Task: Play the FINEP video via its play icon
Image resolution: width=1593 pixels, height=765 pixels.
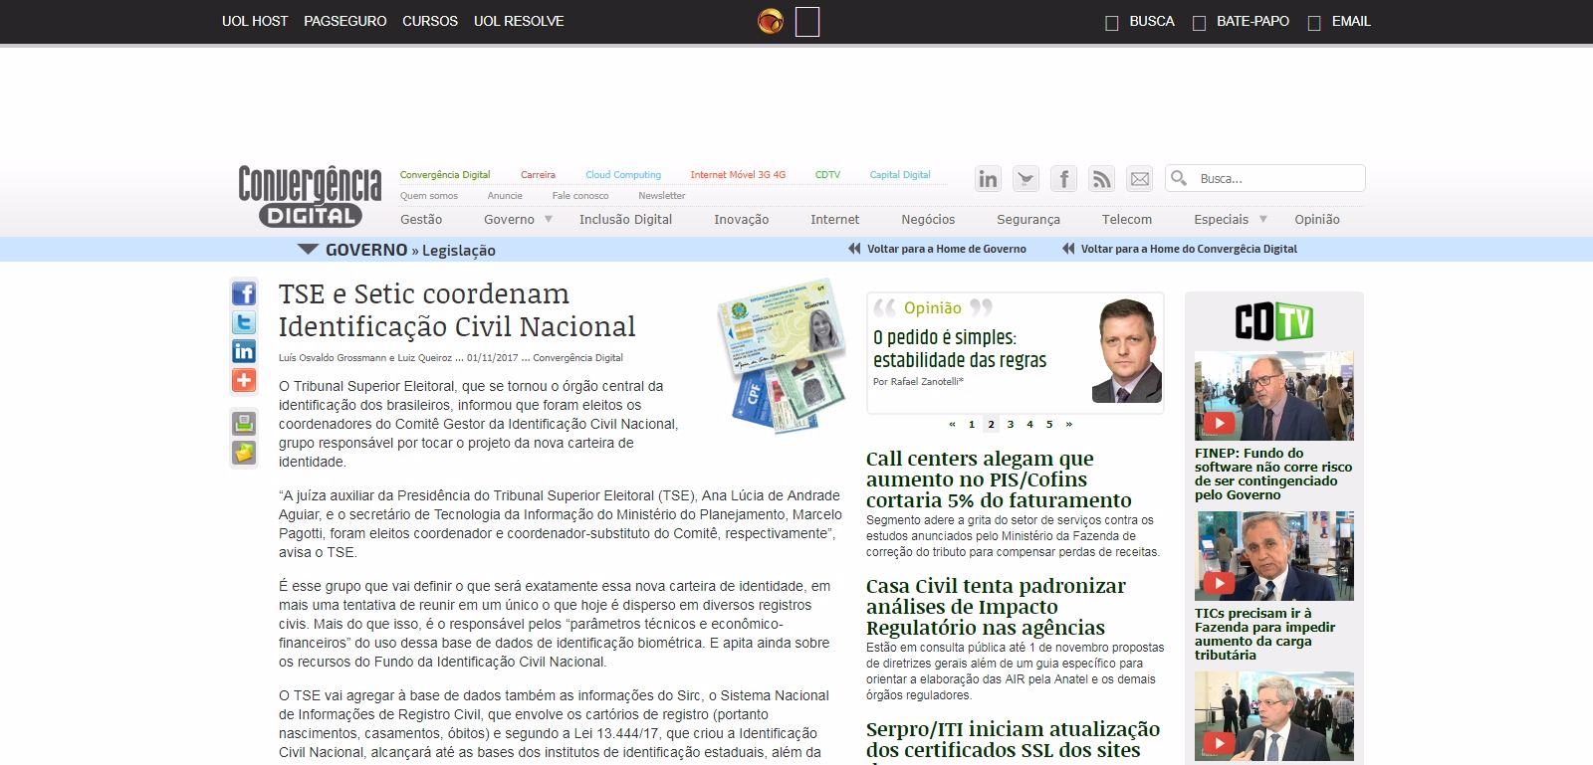Action: (1219, 423)
